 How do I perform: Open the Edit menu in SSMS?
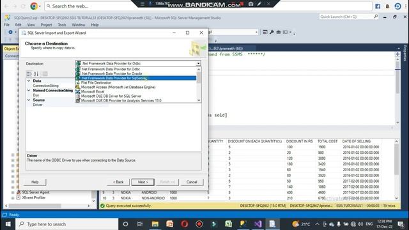pyautogui.click(x=19, y=25)
